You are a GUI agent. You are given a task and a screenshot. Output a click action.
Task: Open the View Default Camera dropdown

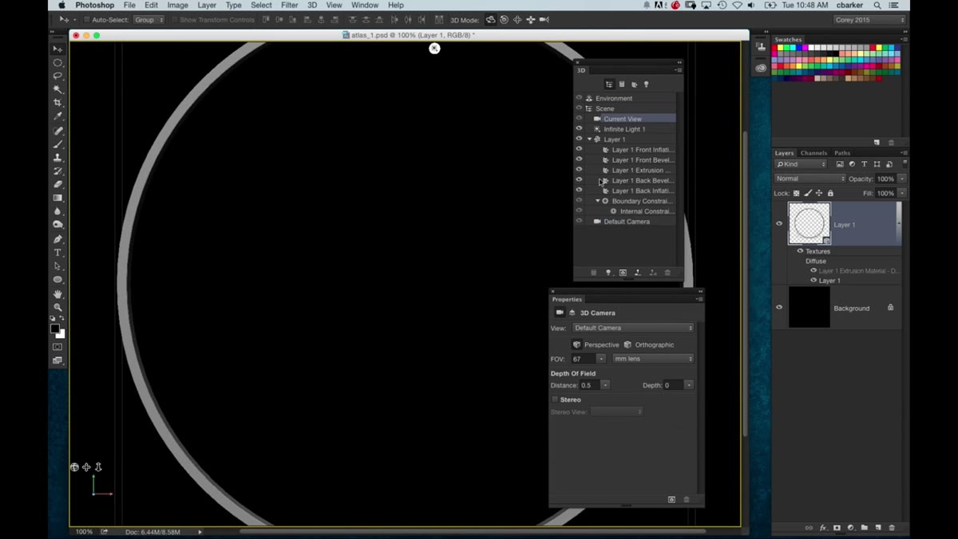(633, 328)
